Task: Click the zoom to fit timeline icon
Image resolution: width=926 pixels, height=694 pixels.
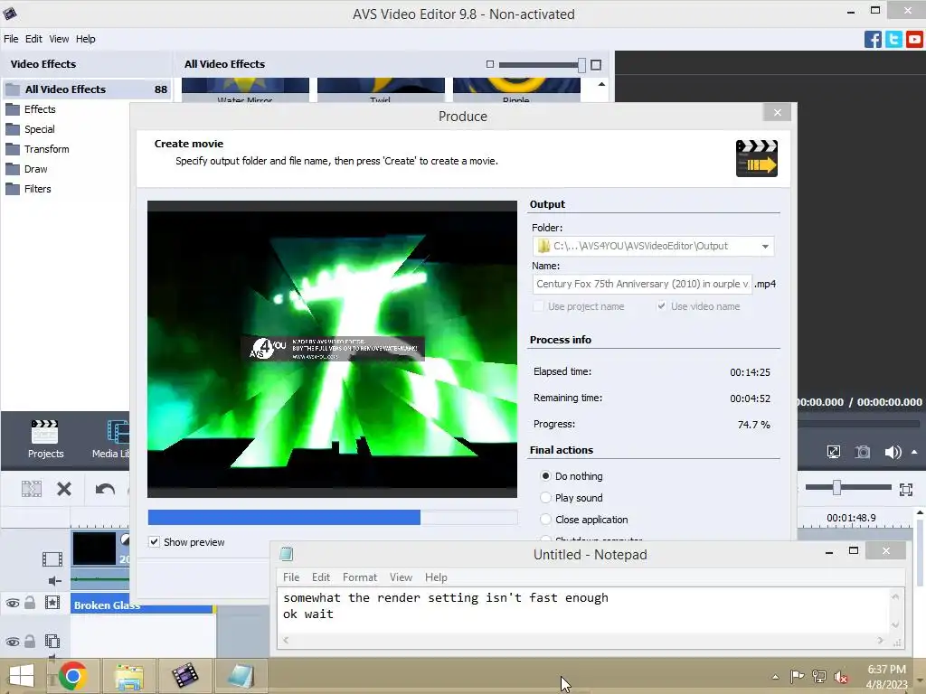Action: coord(906,489)
